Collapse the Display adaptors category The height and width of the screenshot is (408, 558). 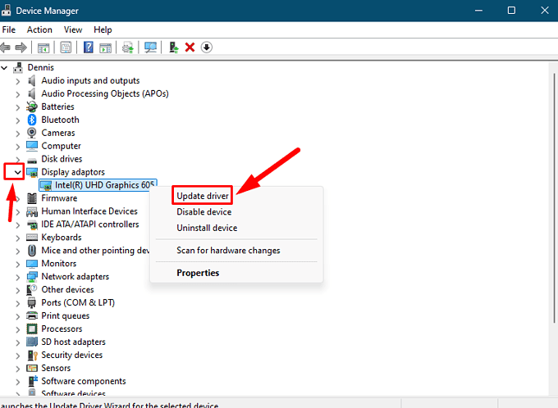(18, 172)
